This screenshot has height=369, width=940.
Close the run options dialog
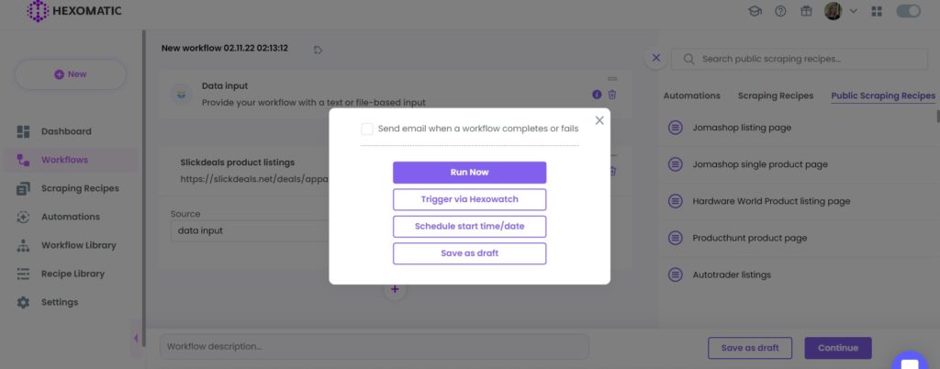[599, 120]
